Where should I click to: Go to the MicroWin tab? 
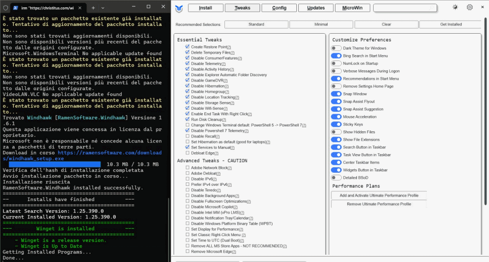(353, 8)
